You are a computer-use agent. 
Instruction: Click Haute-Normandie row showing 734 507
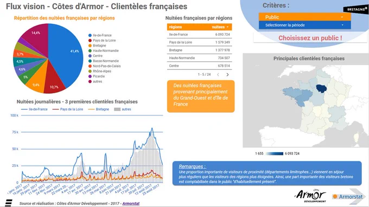(199, 58)
